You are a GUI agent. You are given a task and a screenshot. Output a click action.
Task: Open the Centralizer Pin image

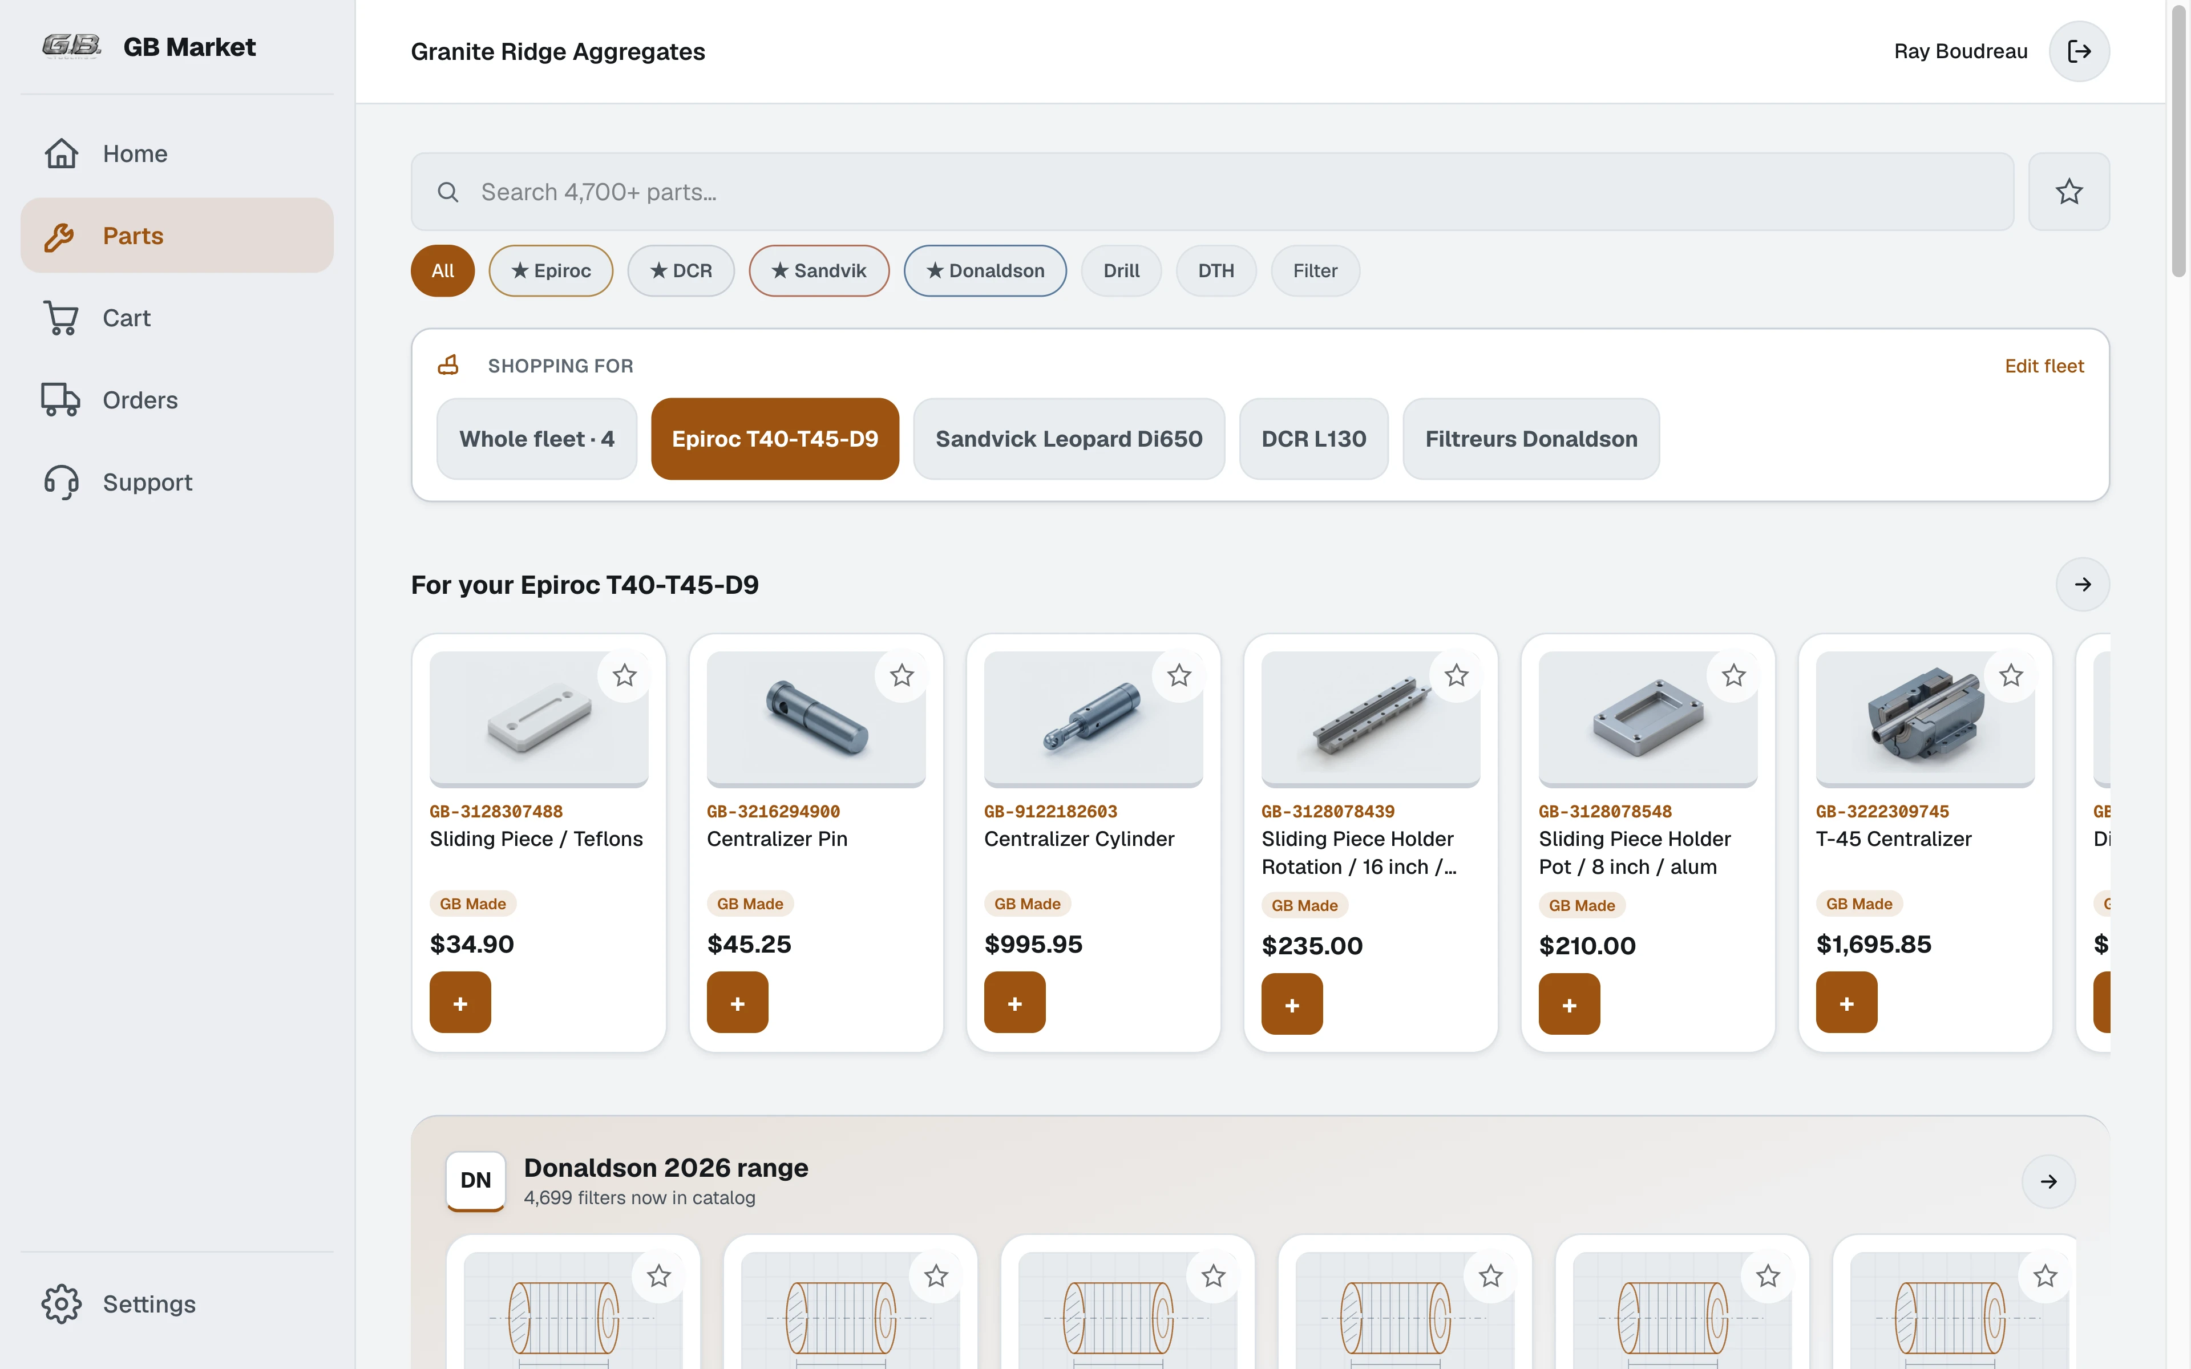pyautogui.click(x=816, y=720)
